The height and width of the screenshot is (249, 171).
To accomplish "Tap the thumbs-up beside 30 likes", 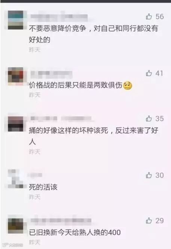I will pos(149,175).
